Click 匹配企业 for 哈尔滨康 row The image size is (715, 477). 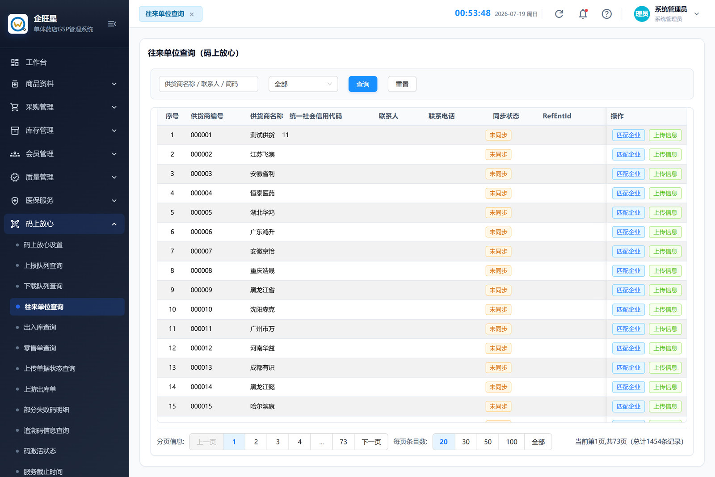pos(628,406)
